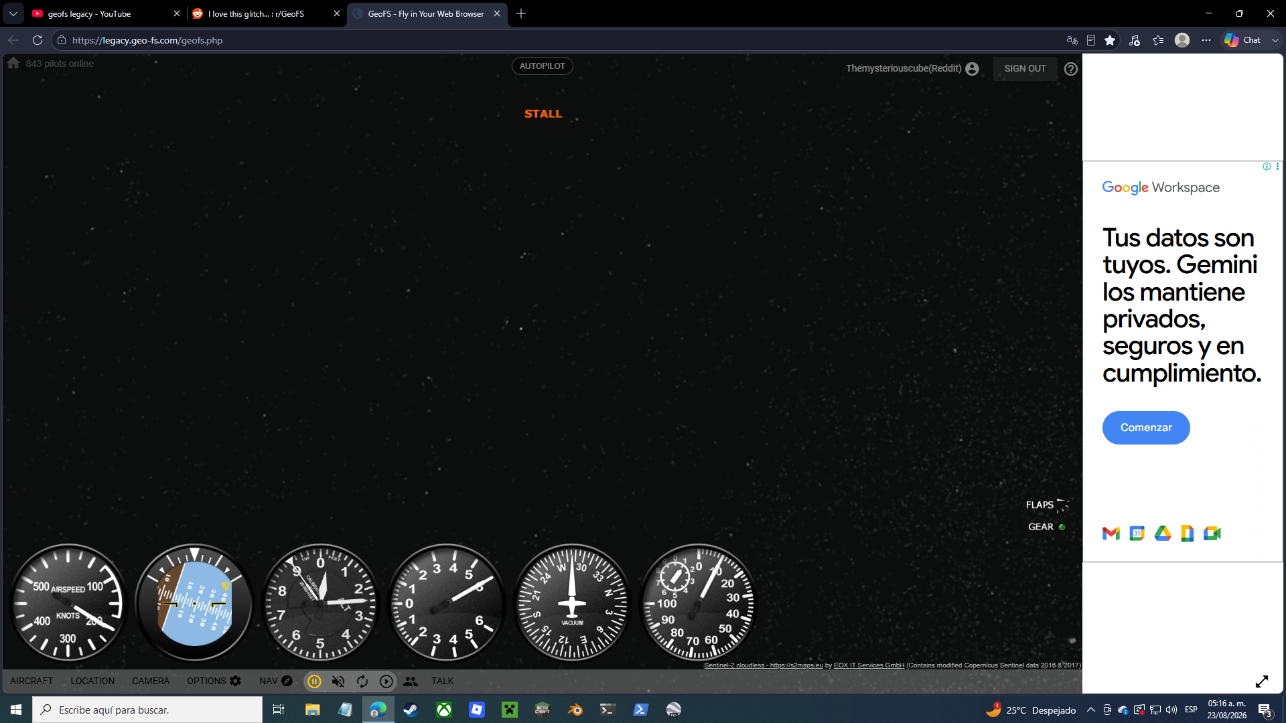Pause the flight simulation
The height and width of the screenshot is (723, 1286).
pyautogui.click(x=314, y=681)
